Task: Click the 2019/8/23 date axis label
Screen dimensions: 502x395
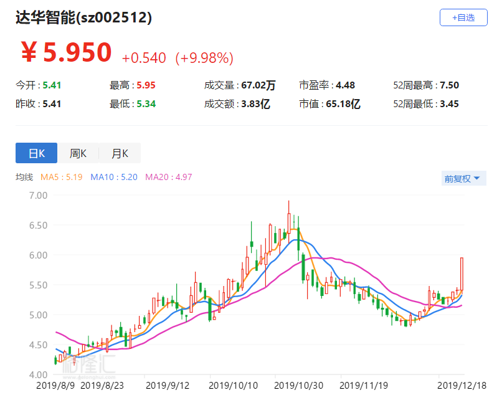Action: coord(102,386)
